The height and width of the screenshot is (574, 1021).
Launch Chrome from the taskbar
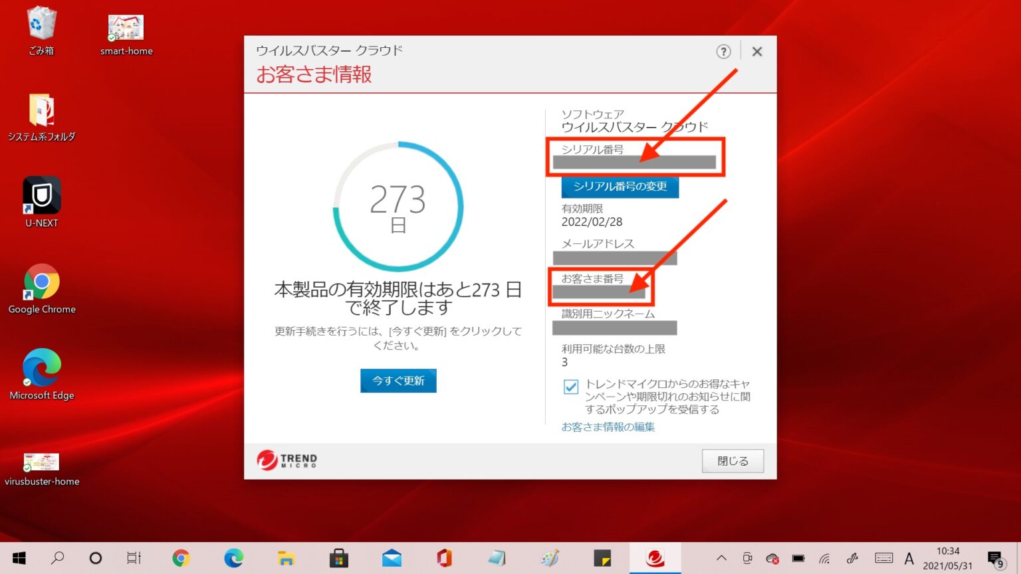tap(181, 558)
